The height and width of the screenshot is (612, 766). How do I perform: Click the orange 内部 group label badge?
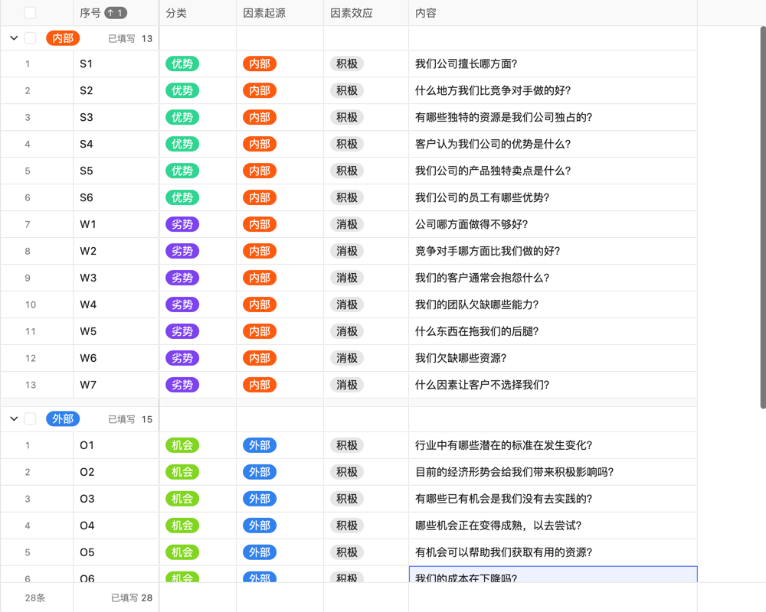pyautogui.click(x=62, y=37)
